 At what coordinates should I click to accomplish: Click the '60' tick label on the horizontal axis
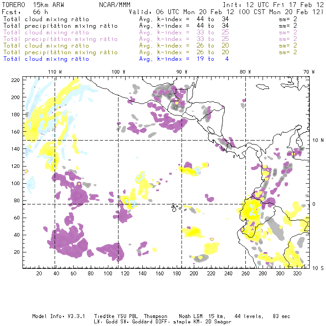[74, 274]
